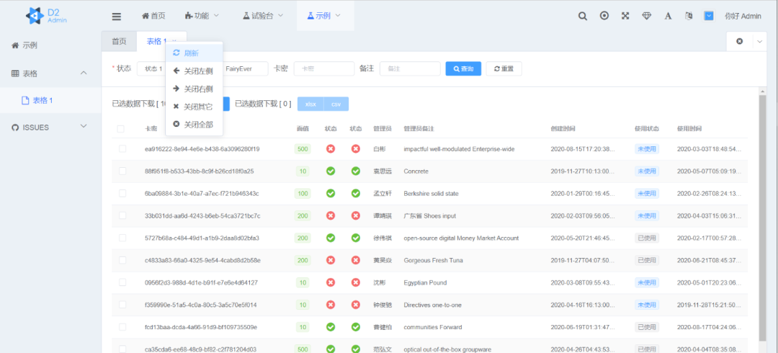Click the target circle icon in header
The height and width of the screenshot is (353, 778).
click(604, 16)
